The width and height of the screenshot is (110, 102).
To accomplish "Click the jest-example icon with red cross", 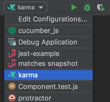I will pos(12,53).
